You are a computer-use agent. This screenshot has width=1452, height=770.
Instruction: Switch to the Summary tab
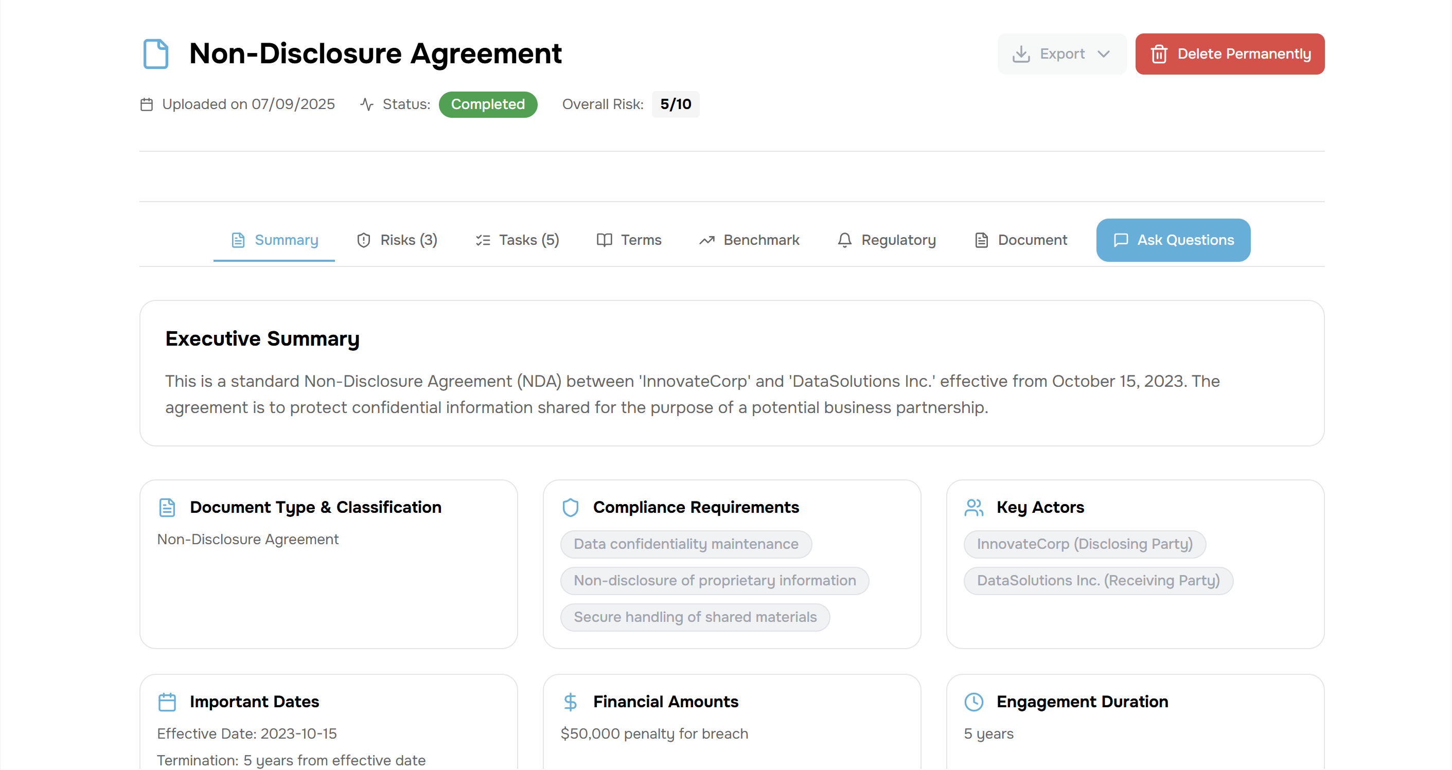pyautogui.click(x=274, y=240)
